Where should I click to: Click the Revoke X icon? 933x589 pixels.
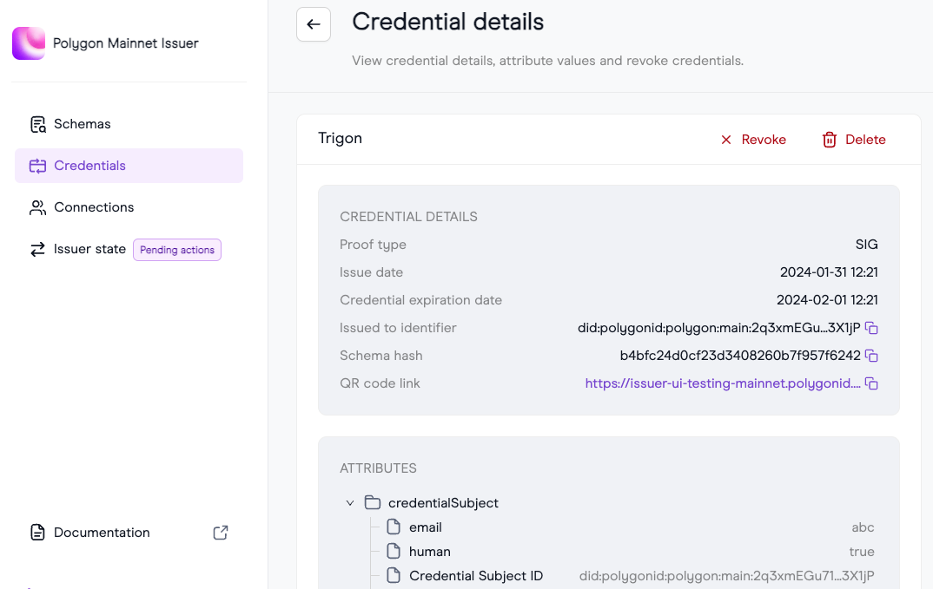coord(726,140)
